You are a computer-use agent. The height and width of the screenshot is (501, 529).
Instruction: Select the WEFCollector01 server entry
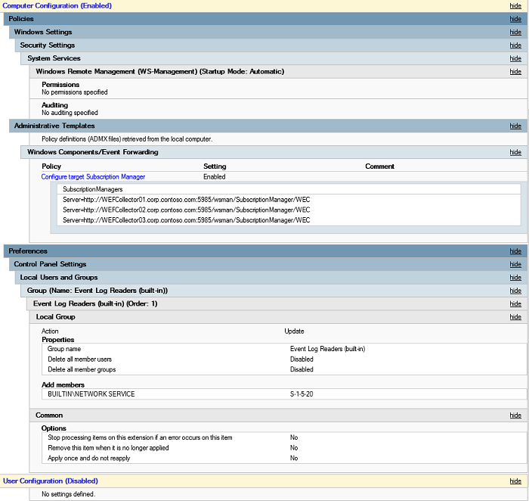pos(186,200)
